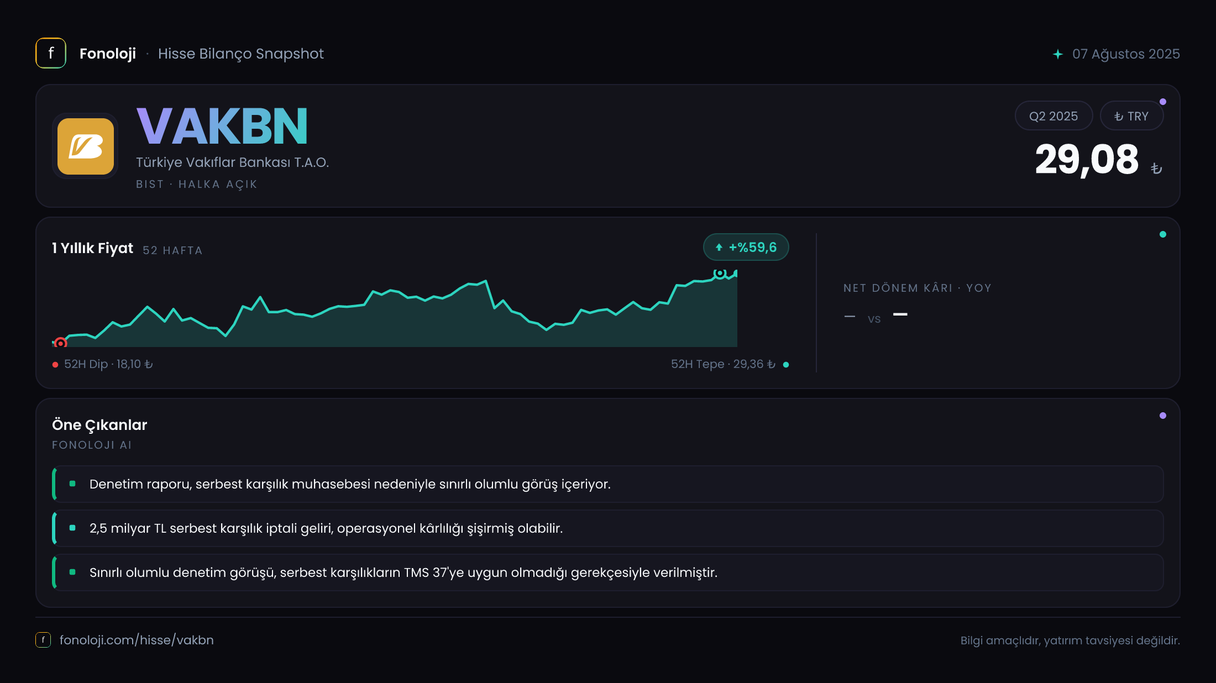Image resolution: width=1216 pixels, height=683 pixels.
Task: Open the fonoloji.com/hisse/vakbn link
Action: tap(137, 640)
